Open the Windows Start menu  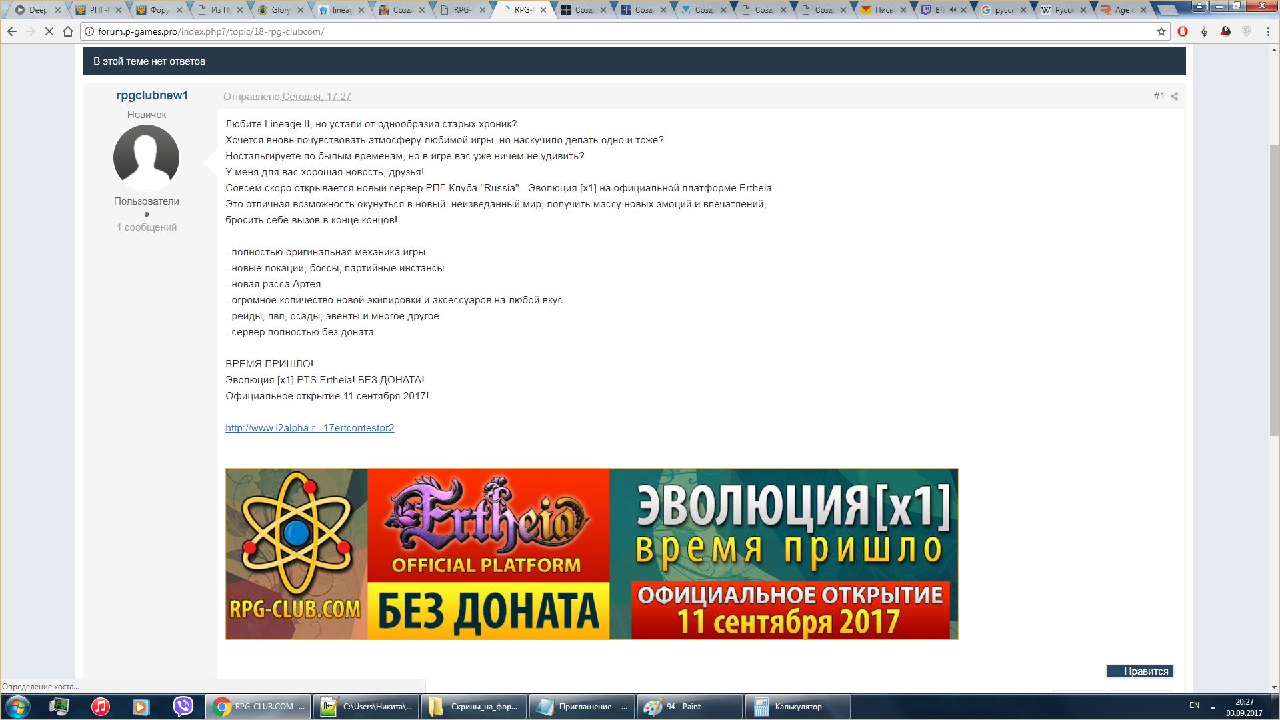coord(17,707)
